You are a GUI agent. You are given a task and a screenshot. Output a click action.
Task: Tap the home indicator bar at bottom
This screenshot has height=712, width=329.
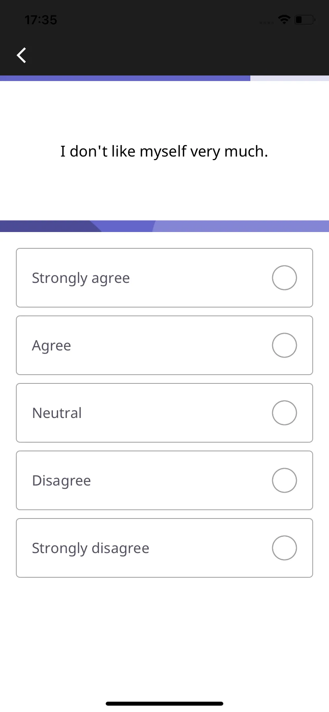(x=164, y=703)
